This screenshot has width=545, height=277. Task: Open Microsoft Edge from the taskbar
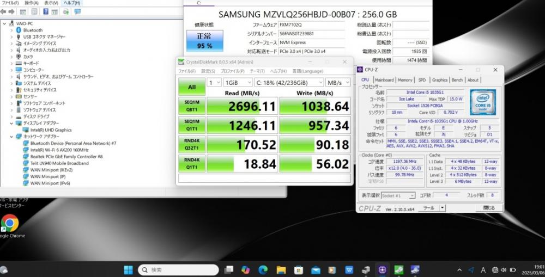coord(263,270)
